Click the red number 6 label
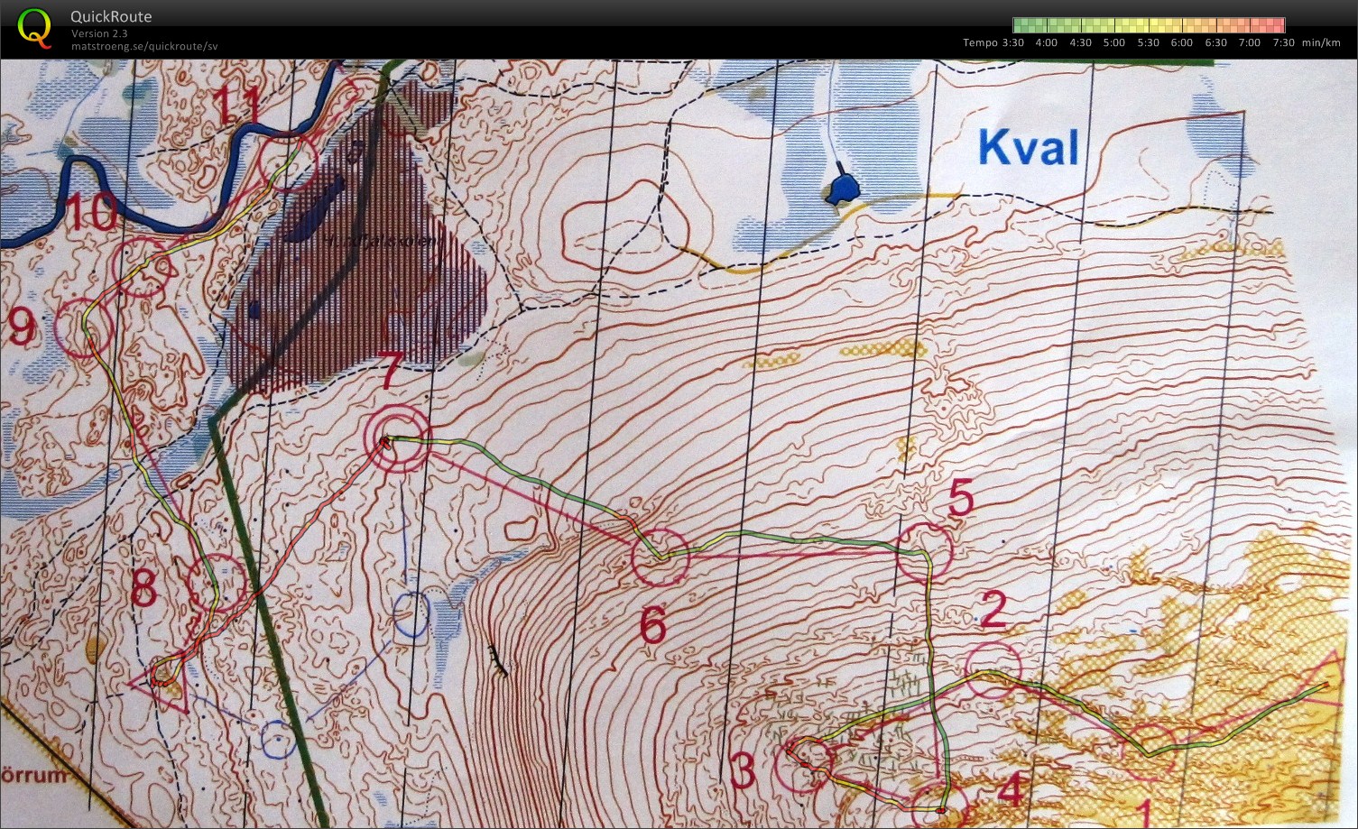The image size is (1358, 829). tap(653, 625)
